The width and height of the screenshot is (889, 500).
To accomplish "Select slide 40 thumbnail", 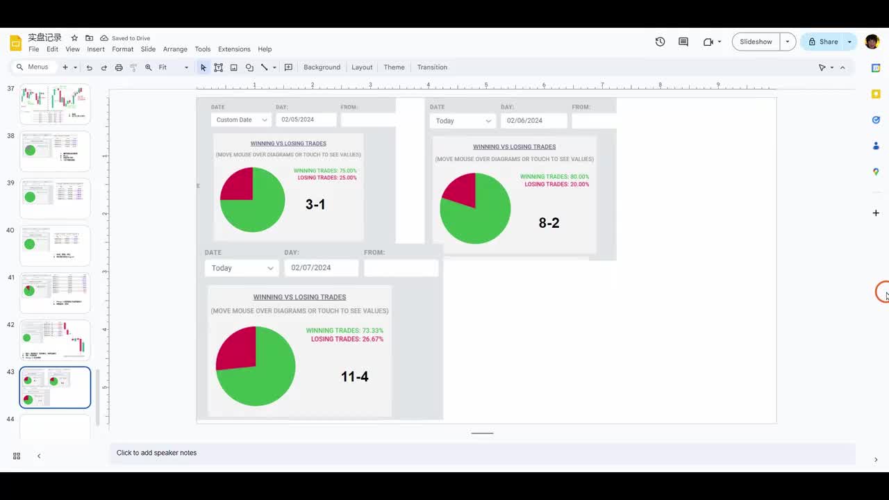I will (x=55, y=245).
